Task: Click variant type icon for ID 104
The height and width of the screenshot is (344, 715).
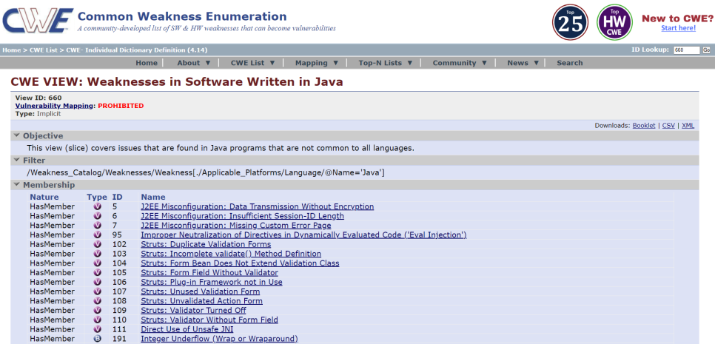Action: coord(97,263)
